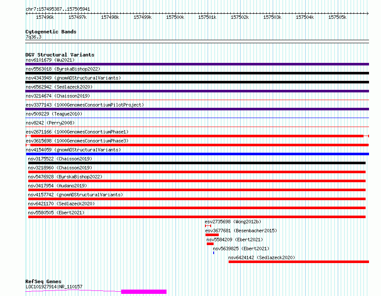Click nsv3218960 (Chaisson2019) label
This screenshot has width=381, height=296.
(x=60, y=168)
